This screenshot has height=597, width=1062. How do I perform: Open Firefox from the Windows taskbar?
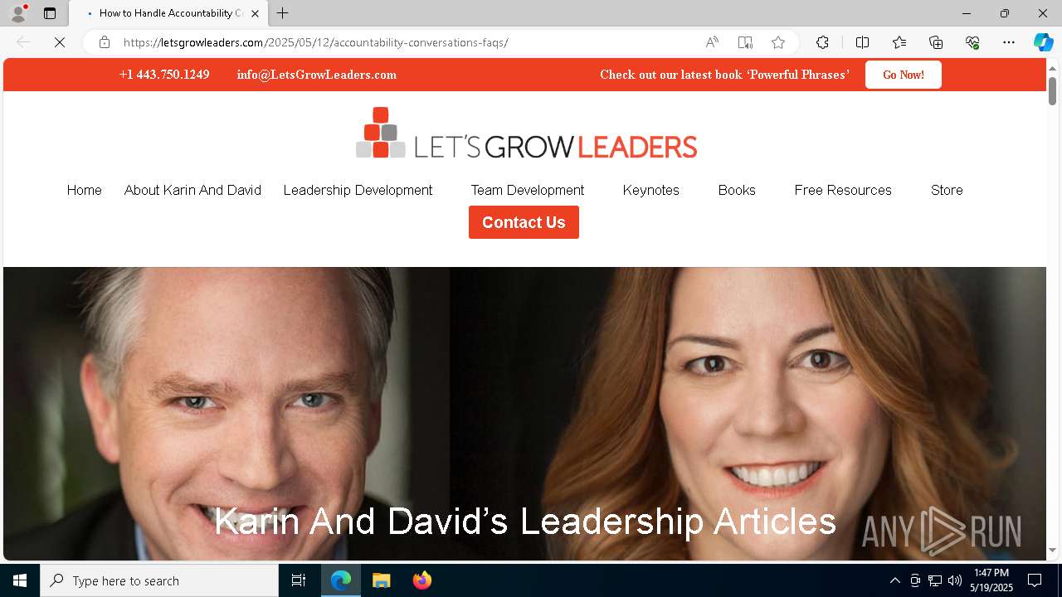[422, 580]
